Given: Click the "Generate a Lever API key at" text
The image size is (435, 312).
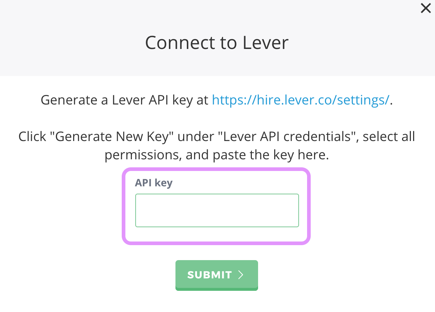Looking at the screenshot, I should pyautogui.click(x=124, y=100).
